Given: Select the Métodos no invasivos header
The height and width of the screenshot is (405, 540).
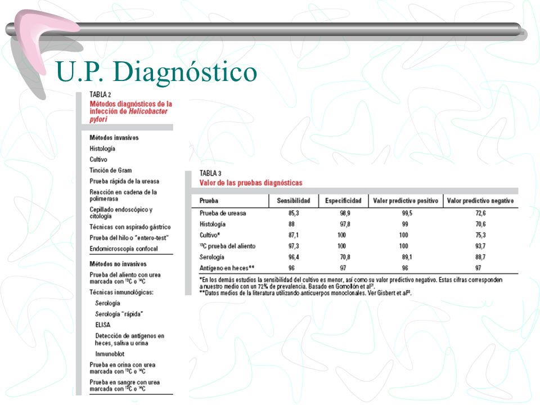Looking at the screenshot, I should 118,264.
